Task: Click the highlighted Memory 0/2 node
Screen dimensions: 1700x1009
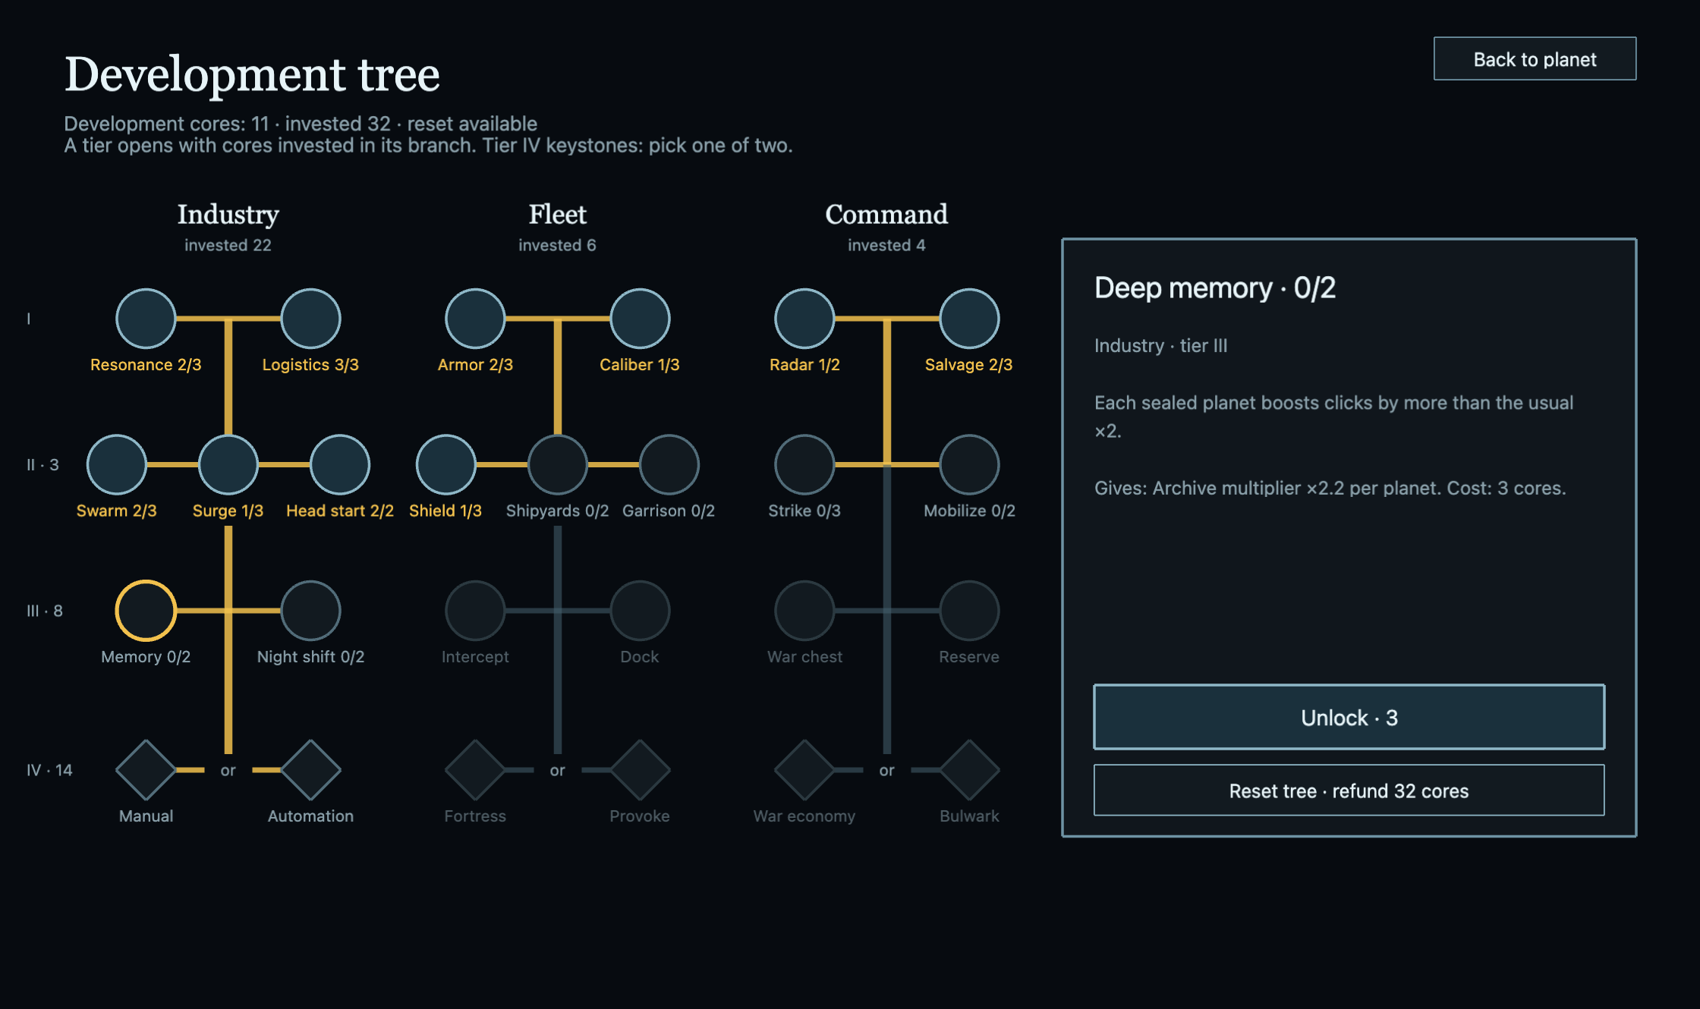Action: pyautogui.click(x=146, y=611)
